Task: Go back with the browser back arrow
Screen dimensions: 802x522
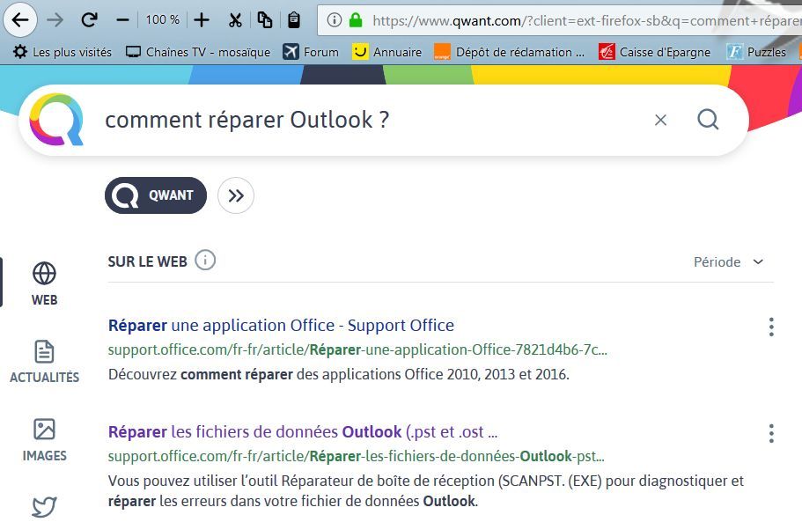Action: (20, 20)
